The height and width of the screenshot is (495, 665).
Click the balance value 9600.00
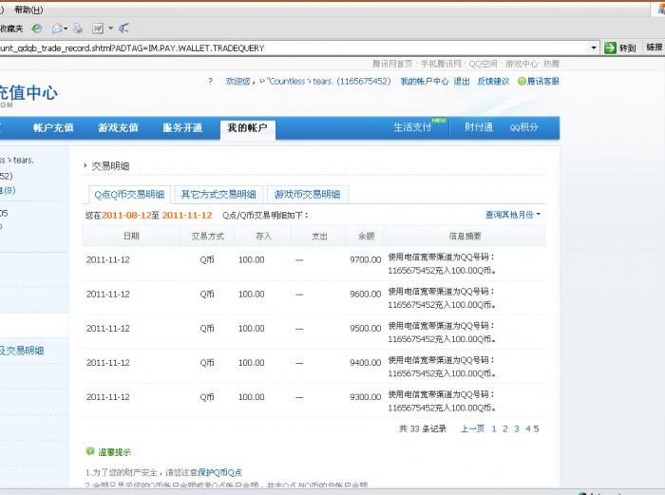(x=366, y=294)
